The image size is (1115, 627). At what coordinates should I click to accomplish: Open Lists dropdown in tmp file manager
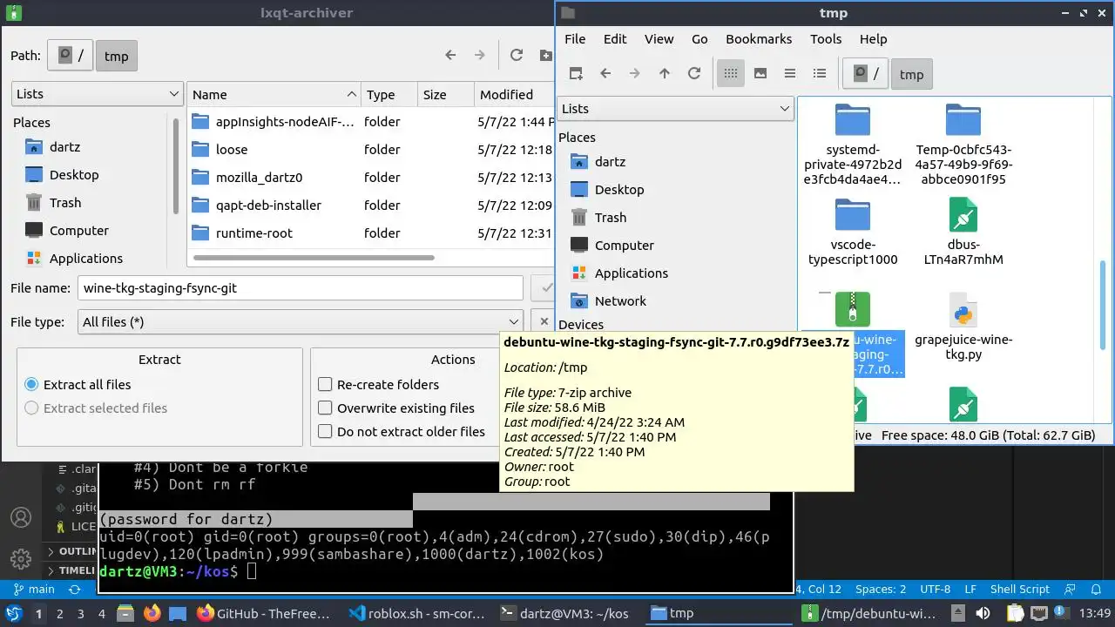(675, 109)
